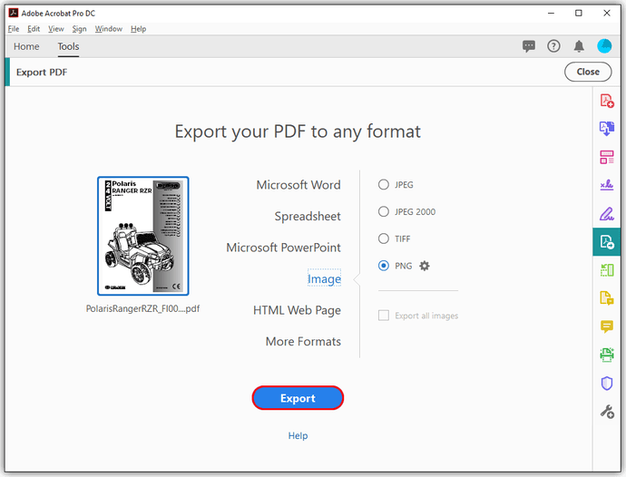Screen dimensions: 626x477
Task: Open the green Print Production icon
Action: pyautogui.click(x=607, y=355)
